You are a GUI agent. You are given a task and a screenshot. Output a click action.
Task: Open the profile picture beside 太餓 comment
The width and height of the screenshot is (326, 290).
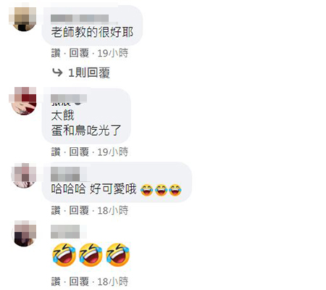24,102
